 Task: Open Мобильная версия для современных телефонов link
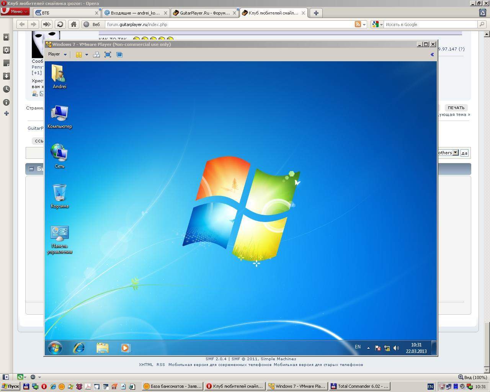tap(220, 364)
